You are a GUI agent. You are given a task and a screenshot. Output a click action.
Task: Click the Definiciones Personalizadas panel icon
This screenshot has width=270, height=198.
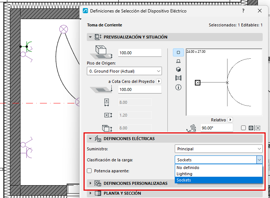point(98,183)
